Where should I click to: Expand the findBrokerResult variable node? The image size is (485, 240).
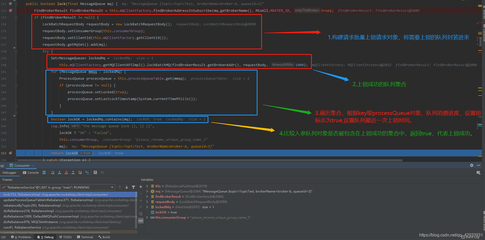click(147, 197)
